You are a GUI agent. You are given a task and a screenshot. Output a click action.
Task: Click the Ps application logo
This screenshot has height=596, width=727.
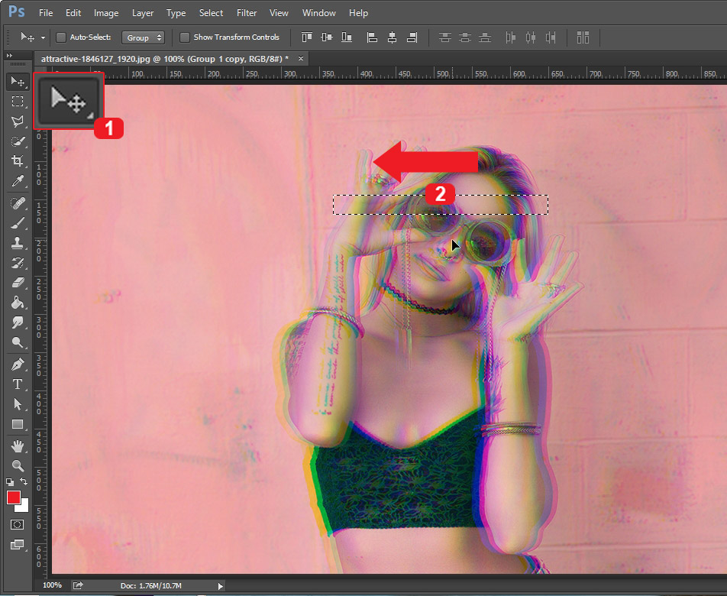(x=17, y=11)
